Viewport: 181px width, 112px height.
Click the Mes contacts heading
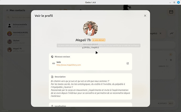click(17, 10)
